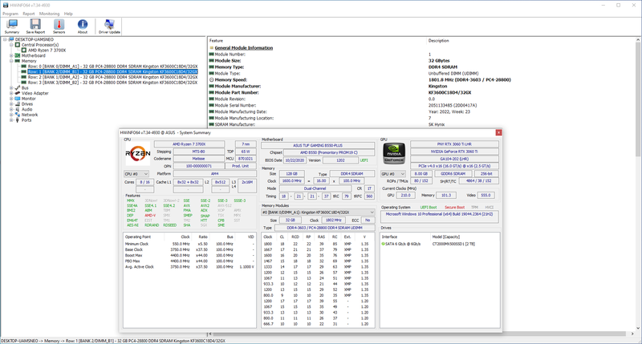This screenshot has width=642, height=344.
Task: Select the Module Part Number row
Action: (x=422, y=92)
